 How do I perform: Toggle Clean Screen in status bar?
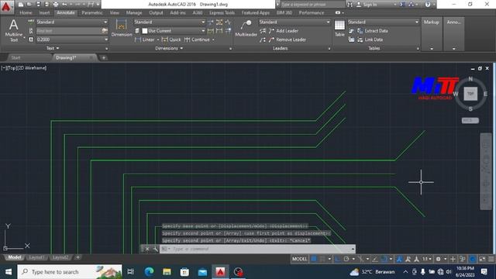point(482,259)
